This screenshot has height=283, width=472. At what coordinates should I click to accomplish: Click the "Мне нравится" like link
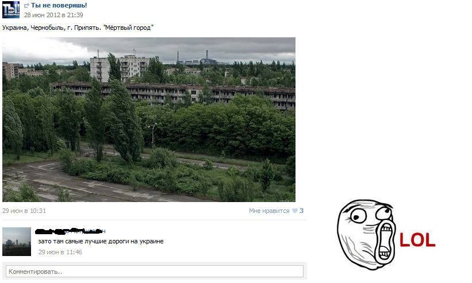pos(269,211)
